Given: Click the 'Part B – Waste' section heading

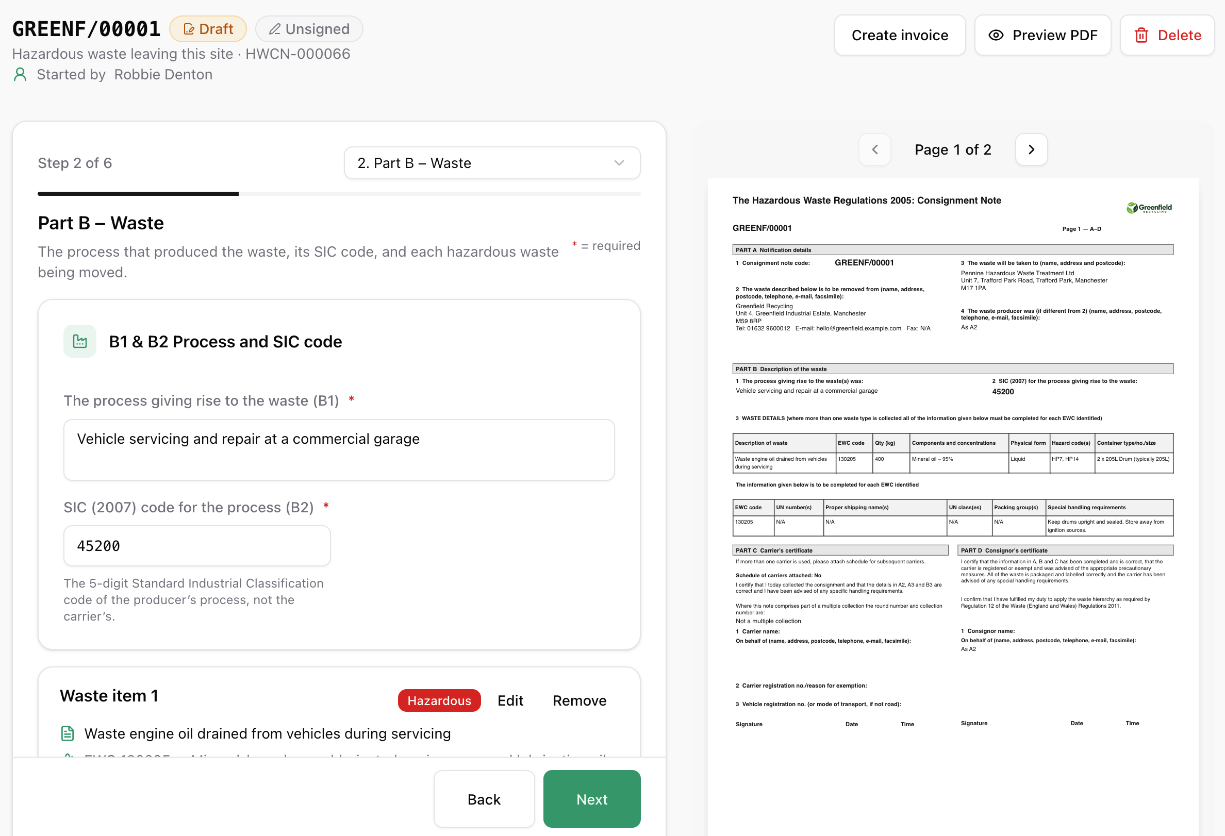Looking at the screenshot, I should (101, 223).
